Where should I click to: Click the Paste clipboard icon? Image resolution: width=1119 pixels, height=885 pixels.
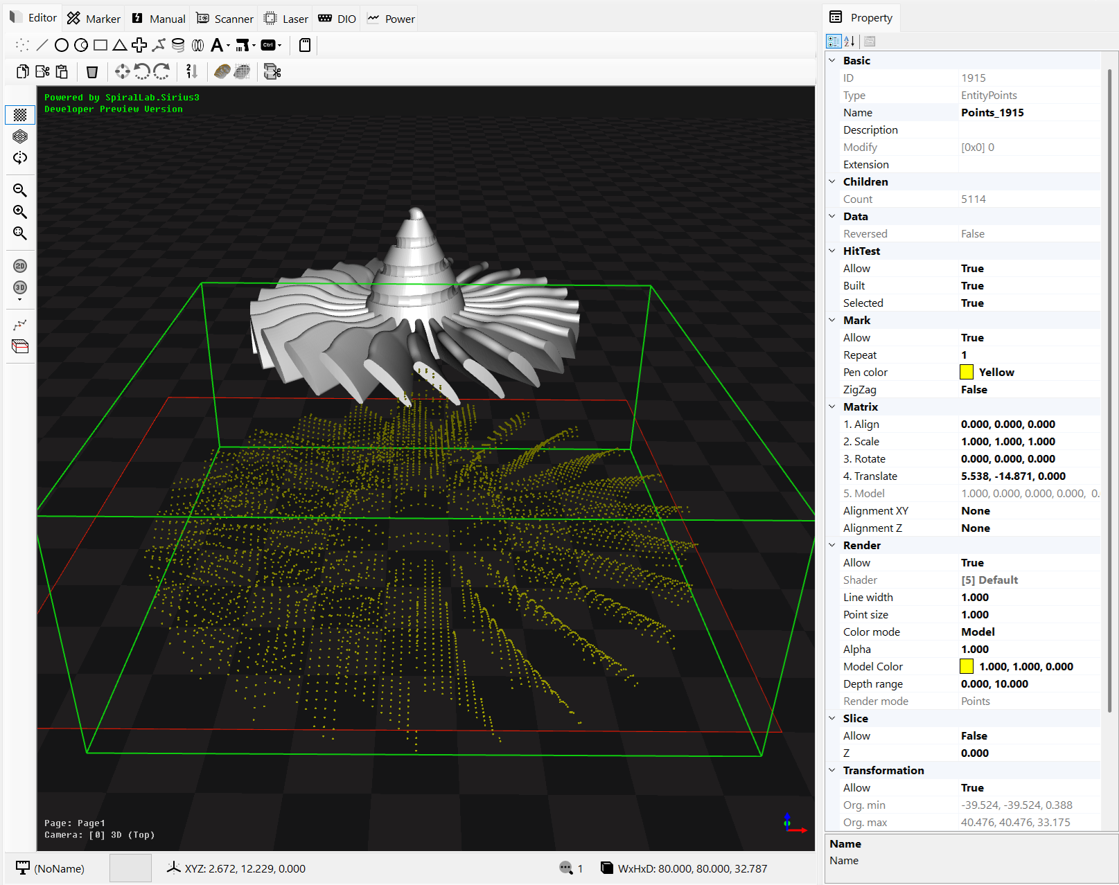pyautogui.click(x=62, y=71)
